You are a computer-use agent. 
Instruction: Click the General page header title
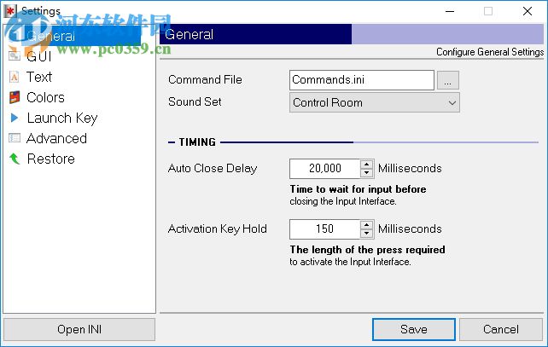pos(189,34)
